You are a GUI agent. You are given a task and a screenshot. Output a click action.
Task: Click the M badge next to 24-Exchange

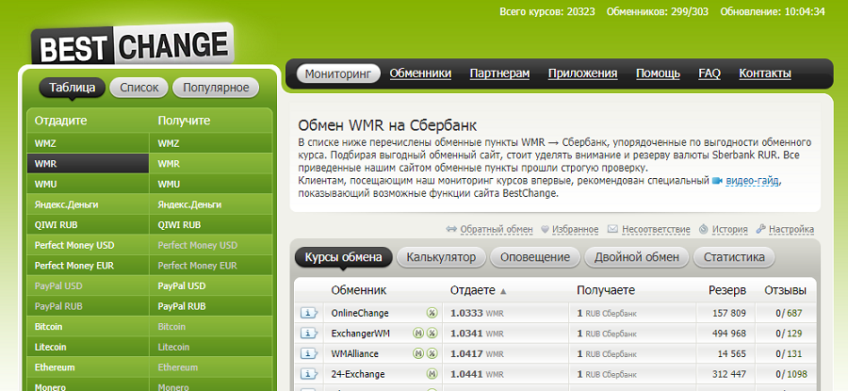[x=432, y=374]
